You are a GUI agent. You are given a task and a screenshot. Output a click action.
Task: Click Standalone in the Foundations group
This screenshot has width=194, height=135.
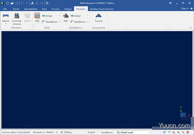[x=78, y=22]
